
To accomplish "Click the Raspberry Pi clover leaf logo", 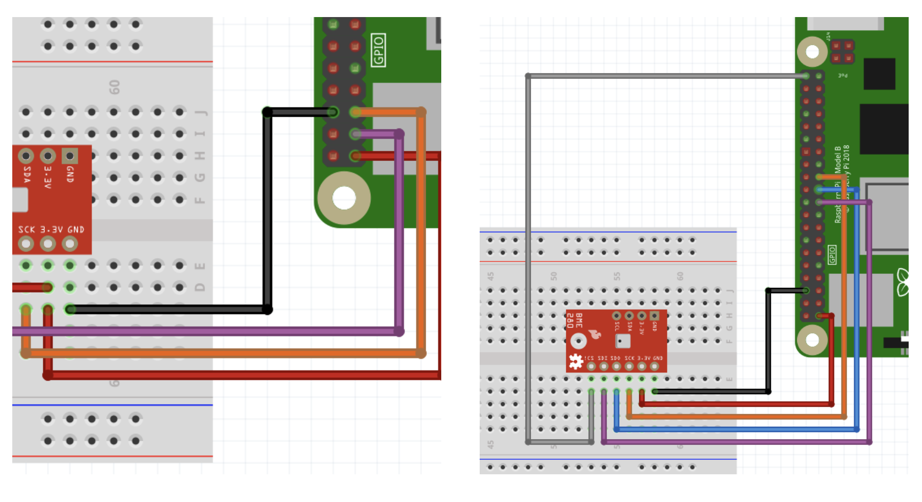I will coord(903,279).
